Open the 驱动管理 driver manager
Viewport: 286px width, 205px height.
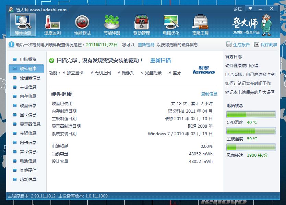pyautogui.click(x=142, y=25)
